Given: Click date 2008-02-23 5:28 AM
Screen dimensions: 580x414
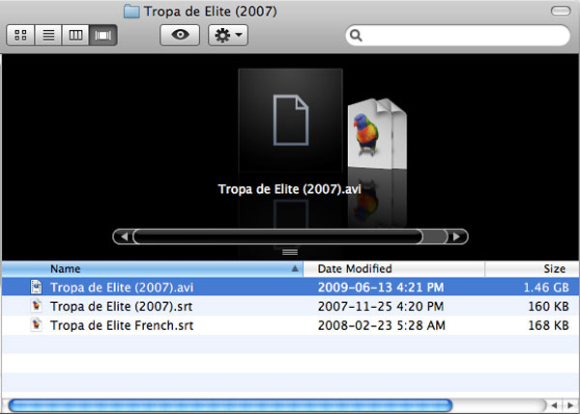Looking at the screenshot, I should (x=382, y=326).
